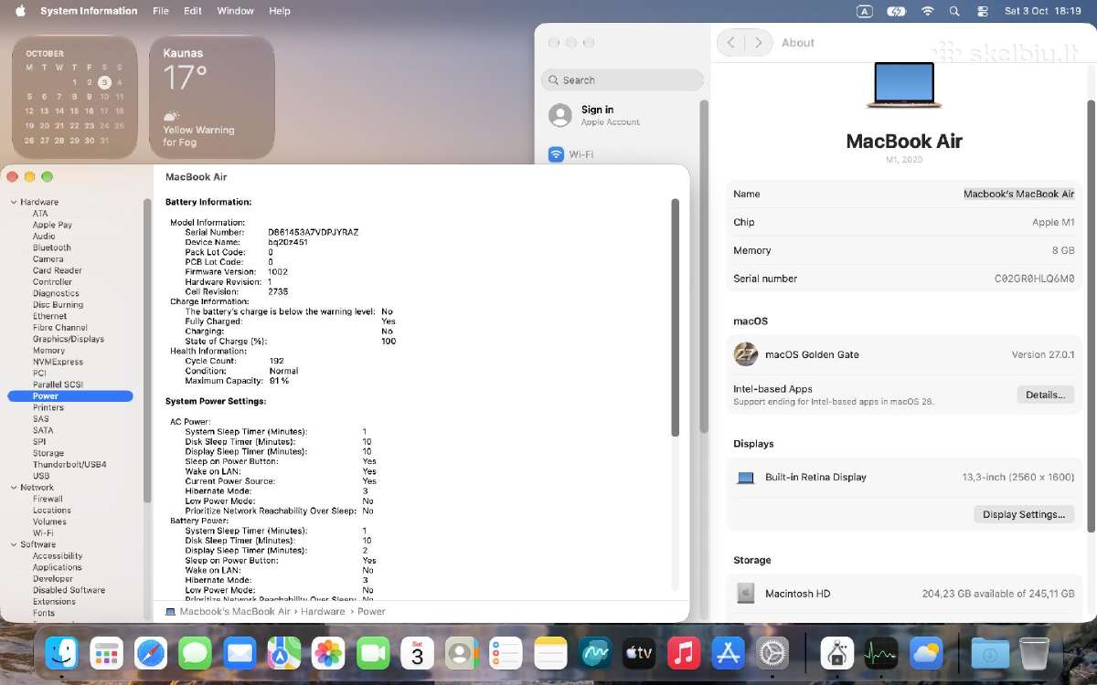
Task: Open FaceTime from the Dock
Action: point(373,653)
